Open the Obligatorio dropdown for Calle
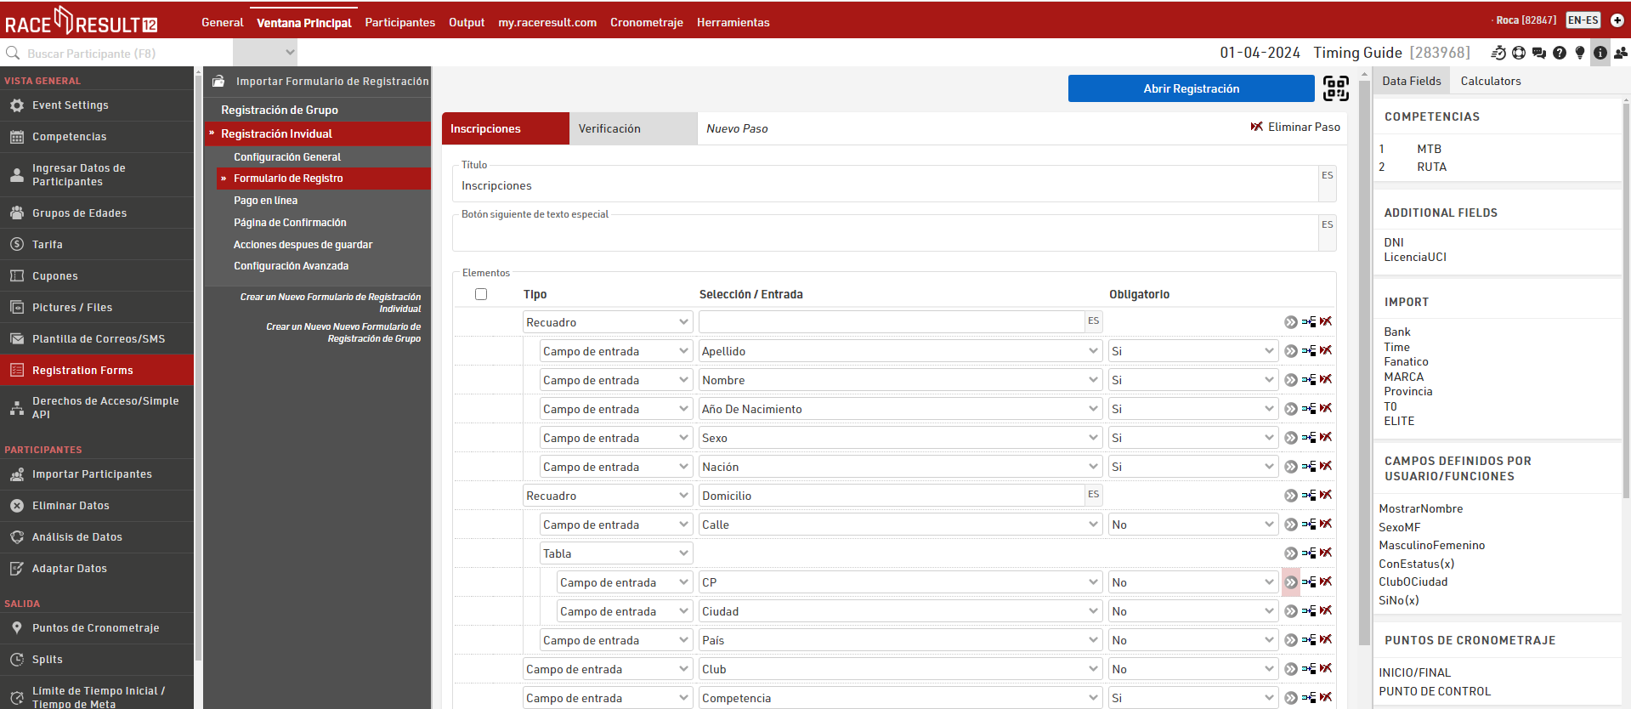The width and height of the screenshot is (1631, 709). click(x=1192, y=525)
